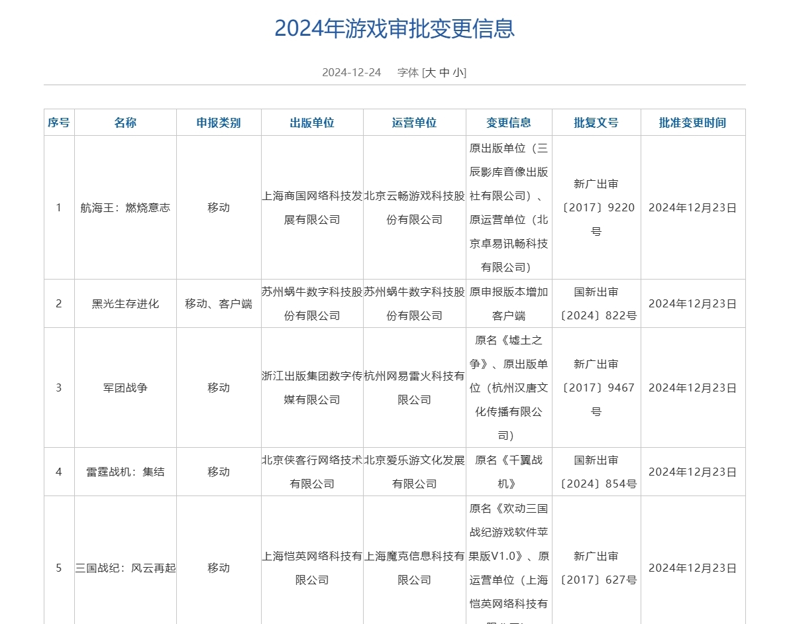Click the publication date 2024-12-24
Image resolution: width=791 pixels, height=624 pixels.
point(352,73)
